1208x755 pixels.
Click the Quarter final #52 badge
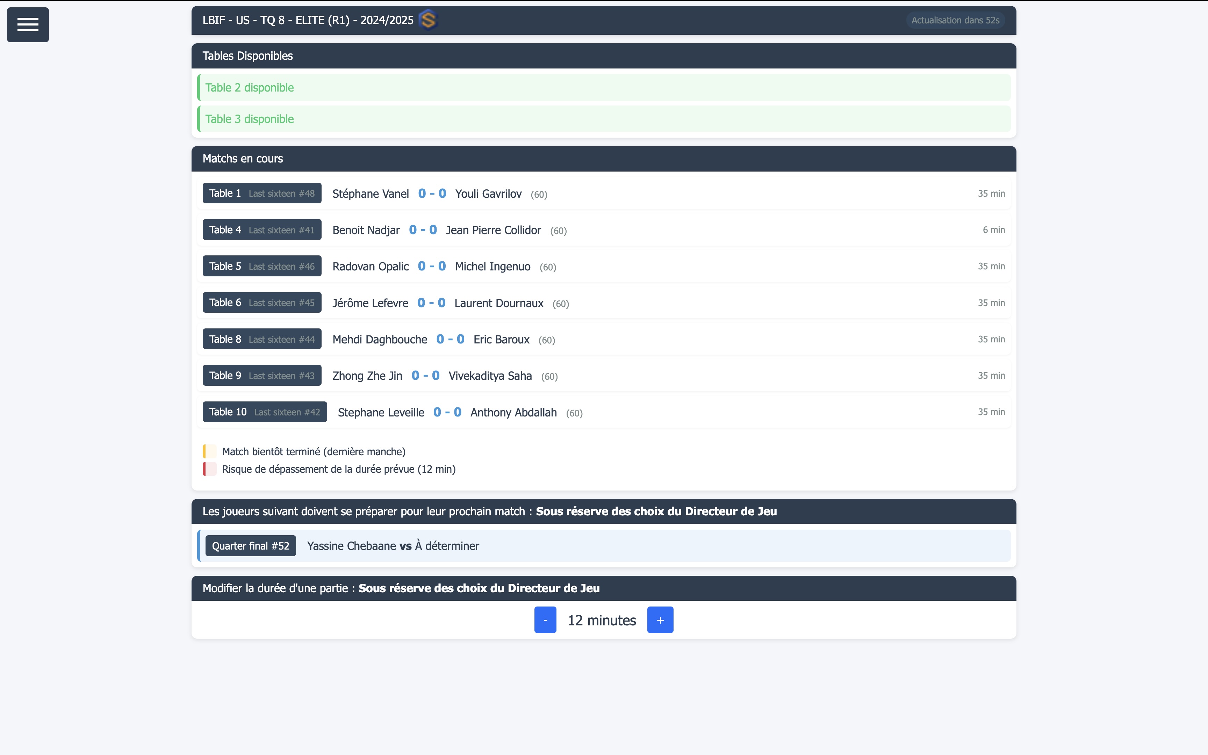click(x=250, y=546)
